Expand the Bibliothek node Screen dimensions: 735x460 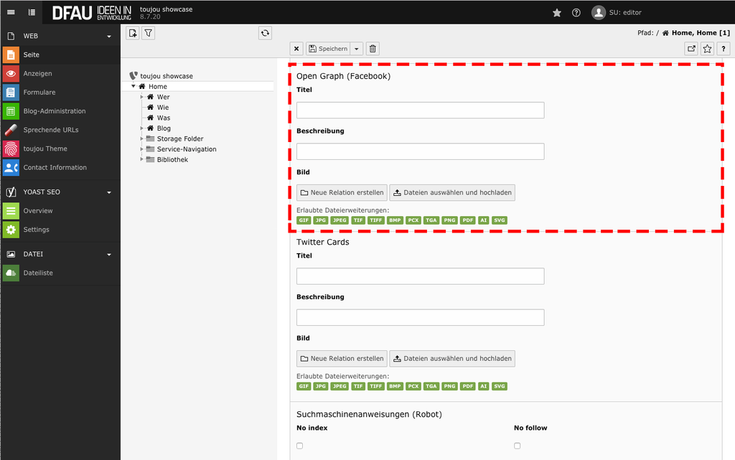(142, 159)
